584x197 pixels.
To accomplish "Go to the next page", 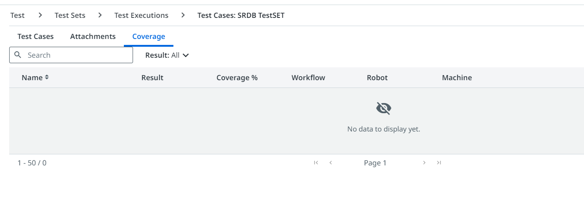I will click(x=424, y=163).
